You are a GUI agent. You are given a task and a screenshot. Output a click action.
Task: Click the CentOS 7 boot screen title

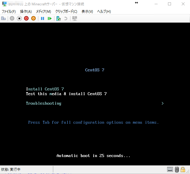(95, 70)
